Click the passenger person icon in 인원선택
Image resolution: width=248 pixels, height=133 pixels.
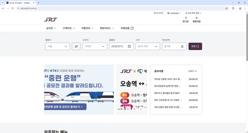[x=182, y=46]
